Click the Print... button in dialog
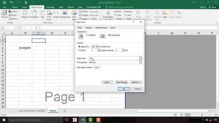The image size is (219, 123). click(x=107, y=82)
